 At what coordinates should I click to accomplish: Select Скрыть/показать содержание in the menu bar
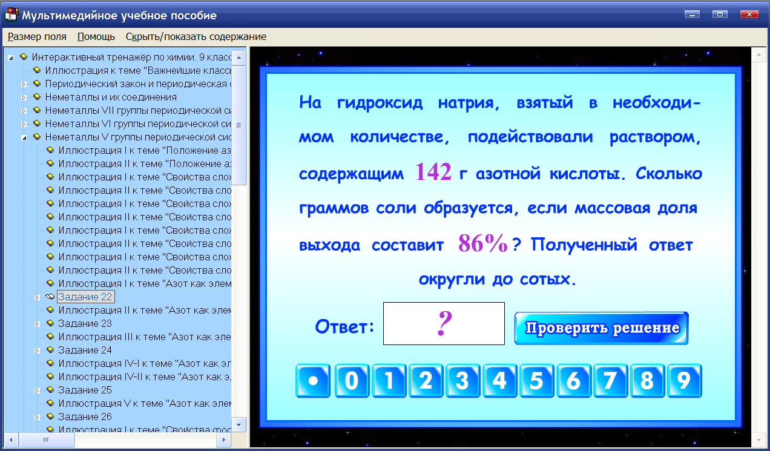click(x=195, y=36)
